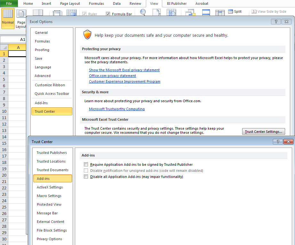This screenshot has height=245, width=295.
Task: Toggle the Formula Bar checkbox
Action: point(108,14)
